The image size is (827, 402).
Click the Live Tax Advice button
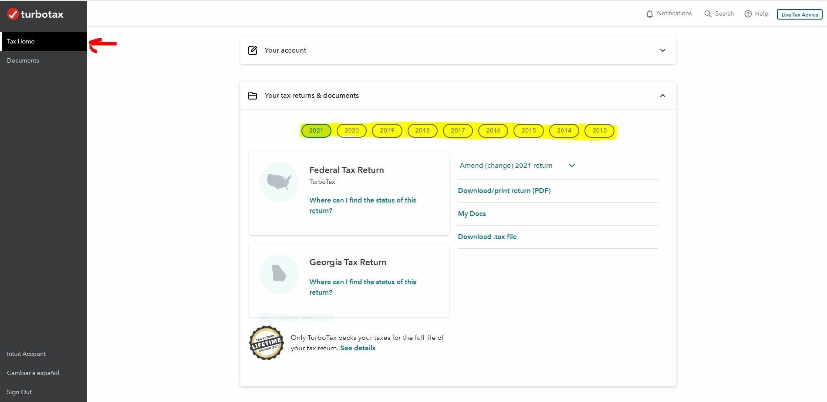point(800,14)
